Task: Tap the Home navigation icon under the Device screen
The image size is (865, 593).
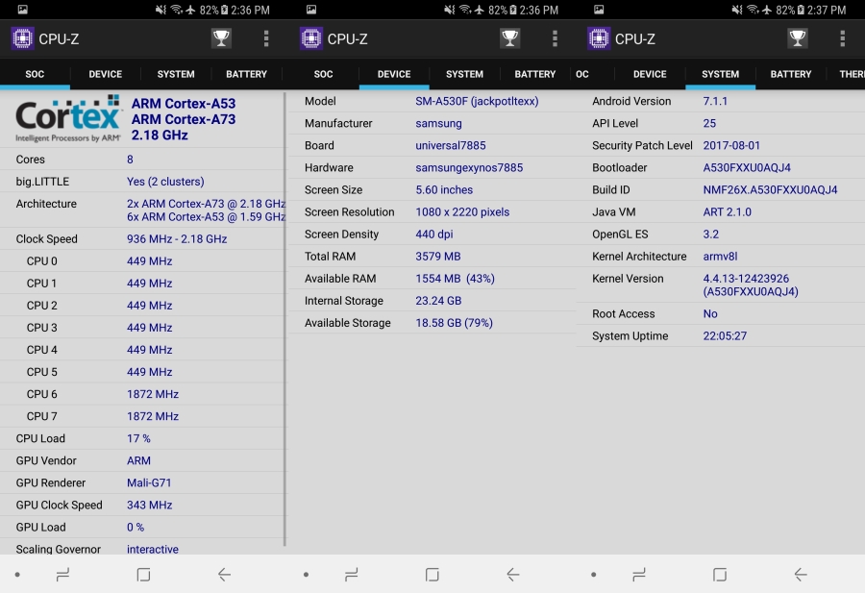Action: pyautogui.click(x=432, y=575)
